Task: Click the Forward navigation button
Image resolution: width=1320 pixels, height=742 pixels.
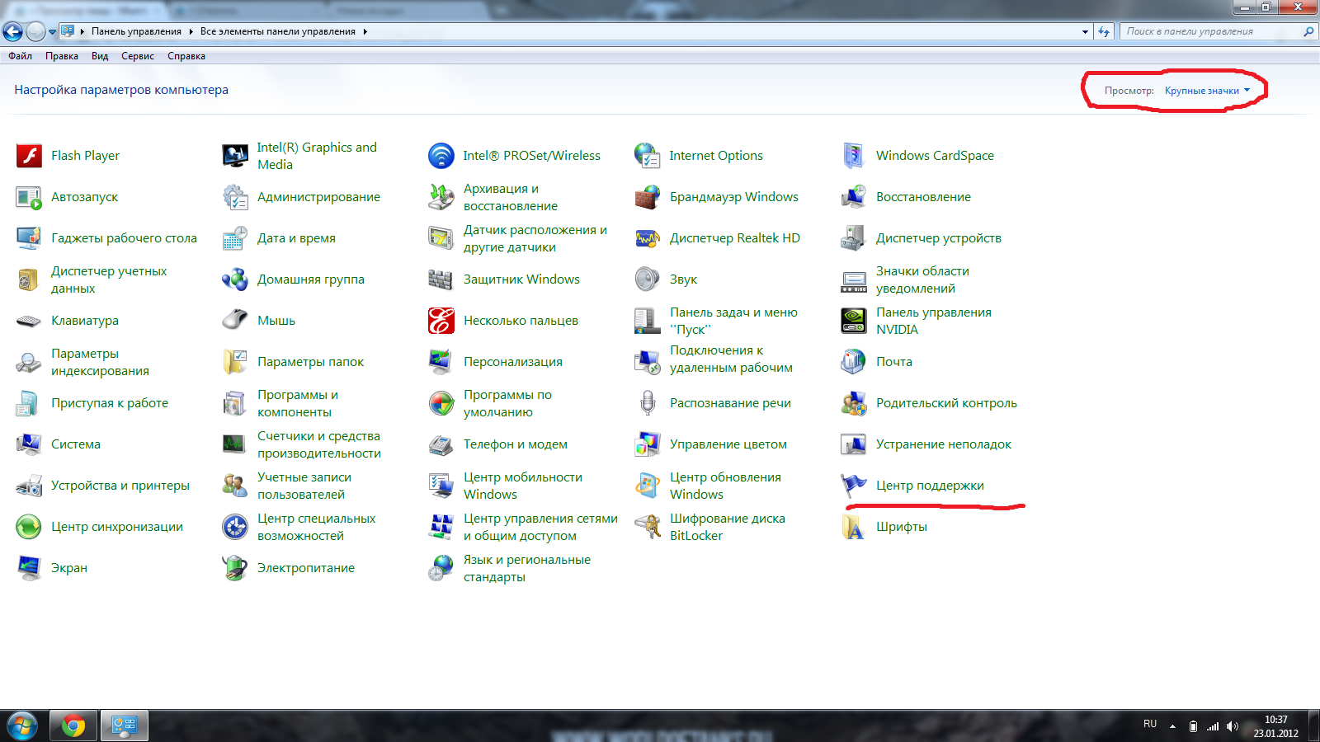Action: tap(36, 31)
